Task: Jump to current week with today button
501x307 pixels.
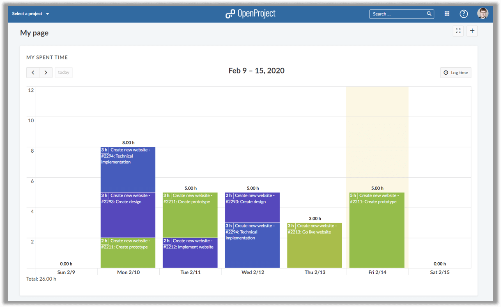Action: pyautogui.click(x=64, y=73)
